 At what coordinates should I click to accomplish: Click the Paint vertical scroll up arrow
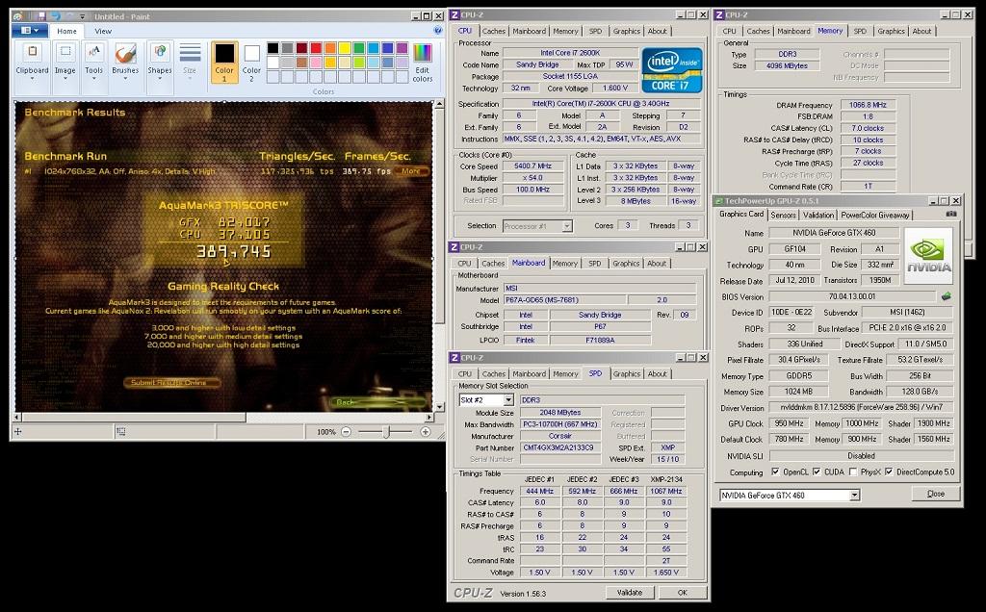click(x=439, y=104)
